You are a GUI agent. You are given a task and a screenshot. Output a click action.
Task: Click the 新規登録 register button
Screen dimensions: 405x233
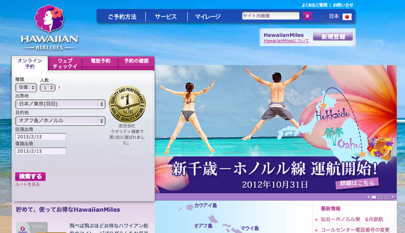click(x=333, y=37)
